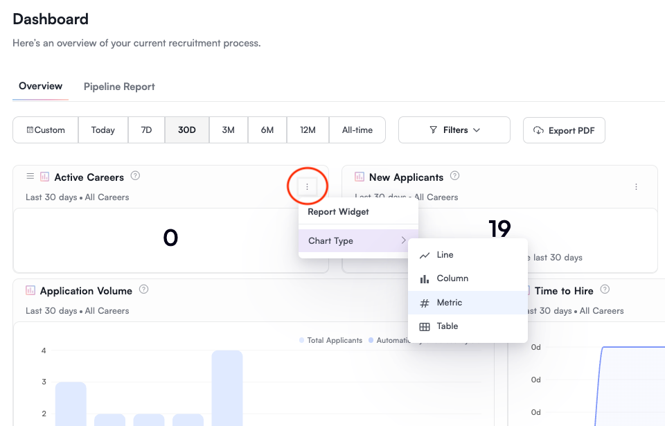The height and width of the screenshot is (426, 665).
Task: Select the 7D time range
Action: tap(146, 130)
